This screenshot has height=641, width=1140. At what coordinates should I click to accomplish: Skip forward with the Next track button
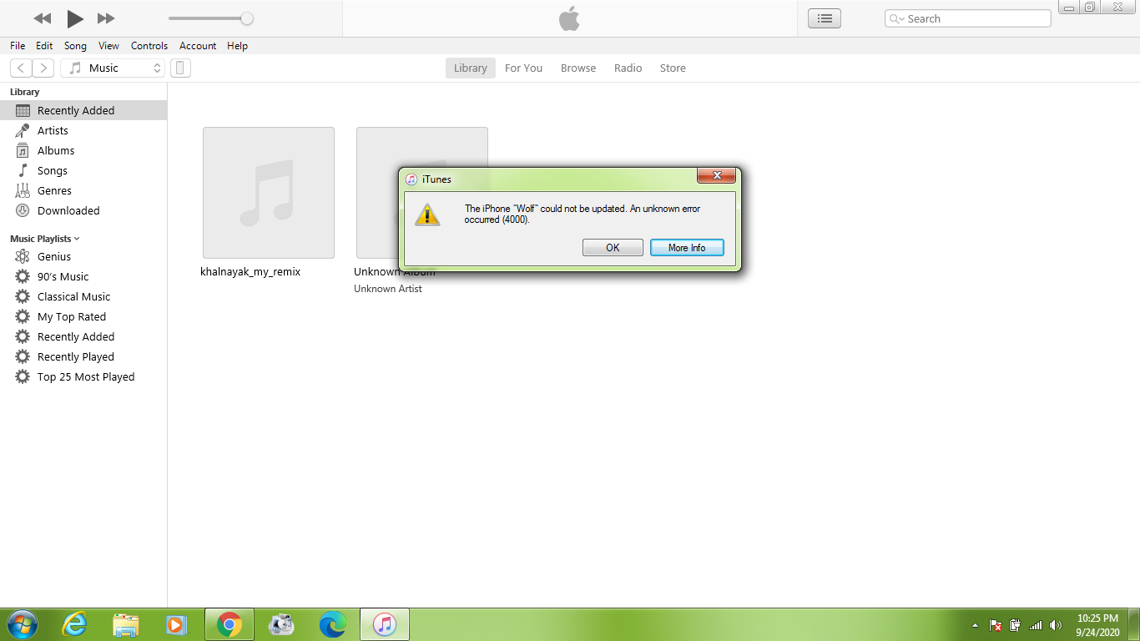pyautogui.click(x=106, y=18)
